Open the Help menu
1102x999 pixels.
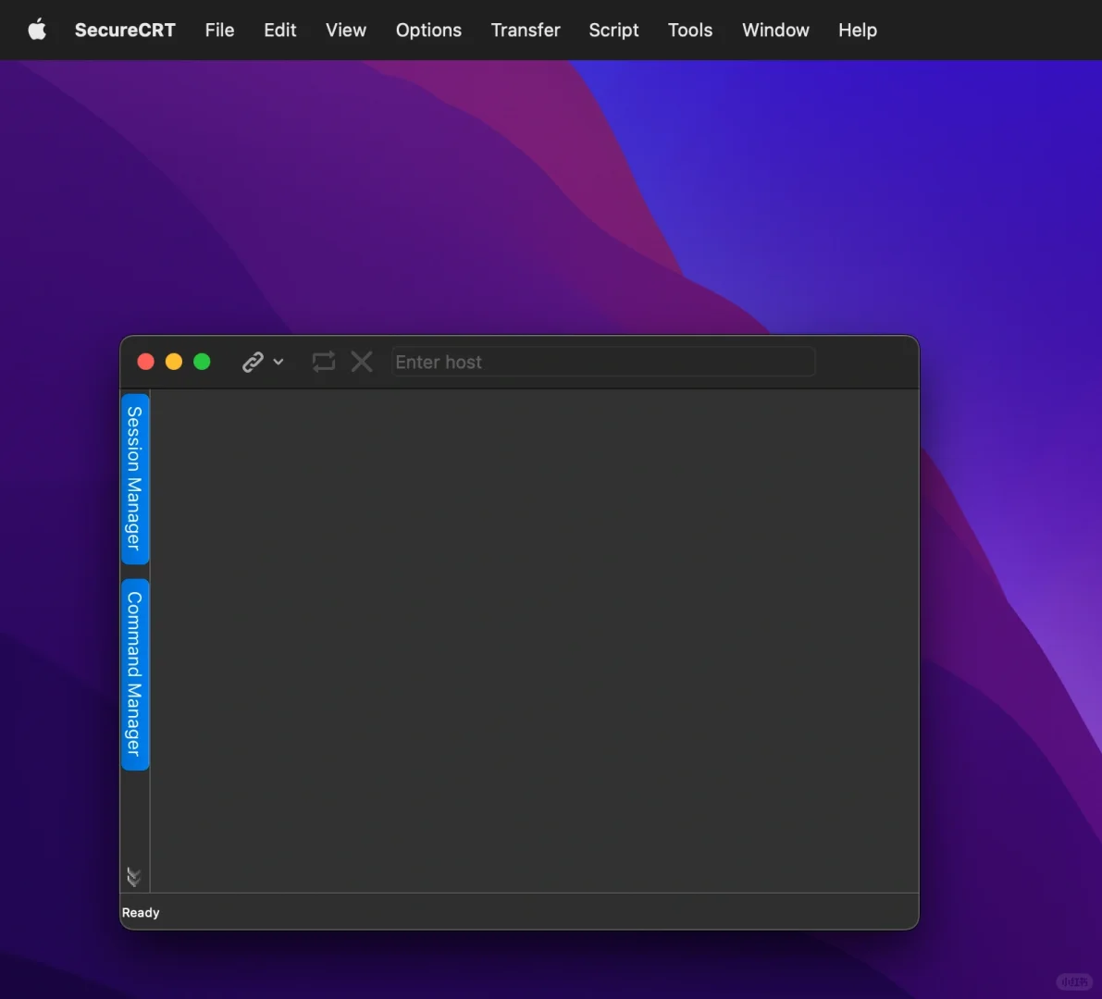[x=858, y=31]
